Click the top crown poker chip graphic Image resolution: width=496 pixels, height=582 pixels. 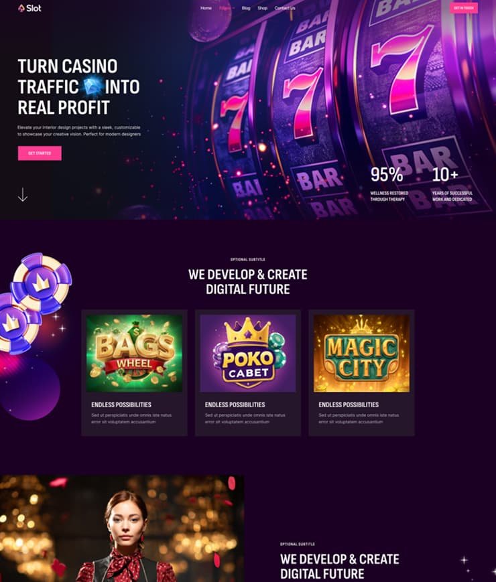[42, 283]
